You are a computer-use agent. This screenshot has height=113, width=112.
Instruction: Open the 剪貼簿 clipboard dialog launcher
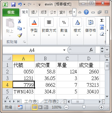coord(25,42)
